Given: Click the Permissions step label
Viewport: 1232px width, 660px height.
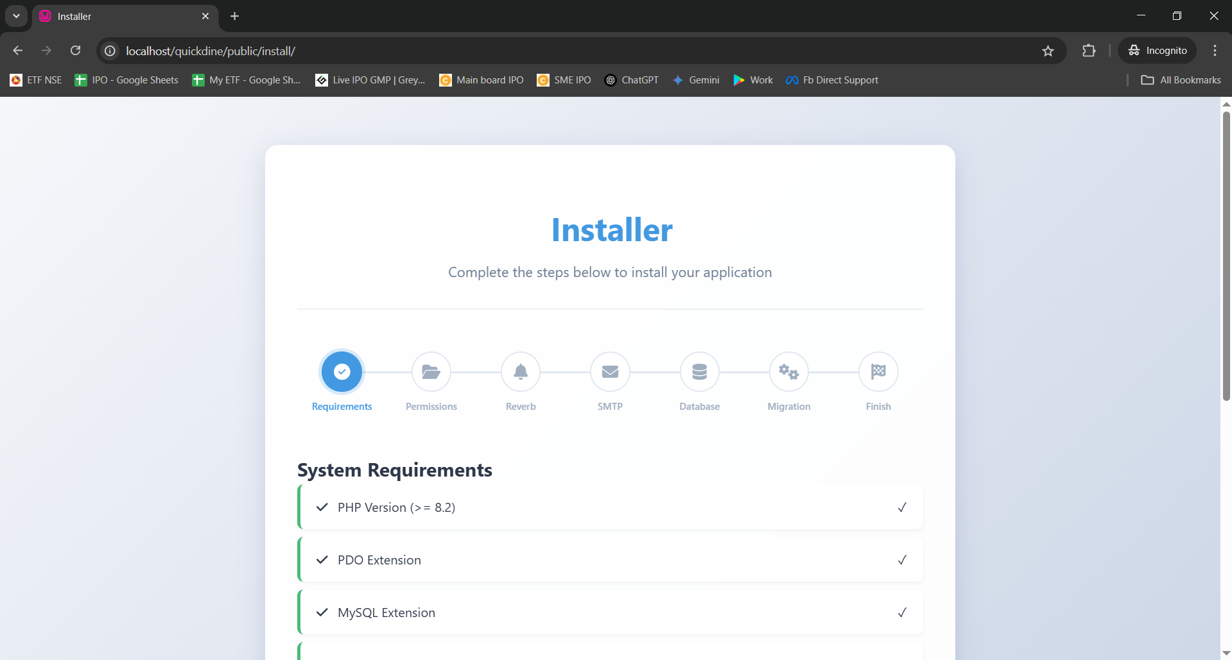Looking at the screenshot, I should 431,407.
